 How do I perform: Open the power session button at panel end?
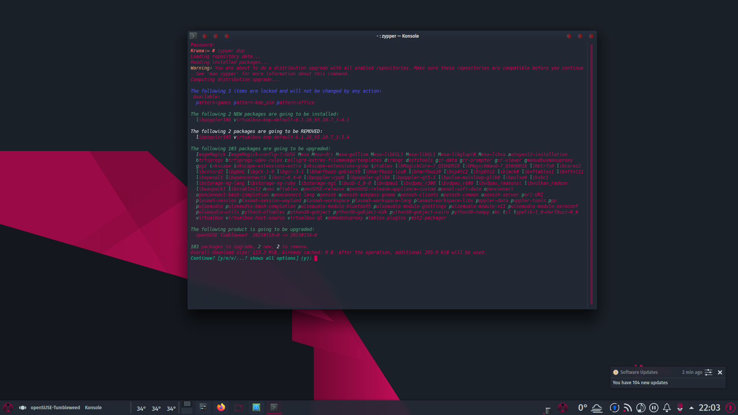point(730,408)
